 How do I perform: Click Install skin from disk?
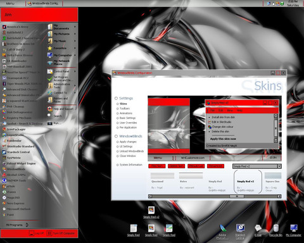223,117
